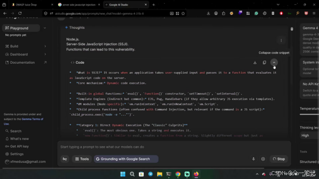319x179 pixels.
Task: Open Settings in the sidebar
Action: pyautogui.click(x=17, y=154)
